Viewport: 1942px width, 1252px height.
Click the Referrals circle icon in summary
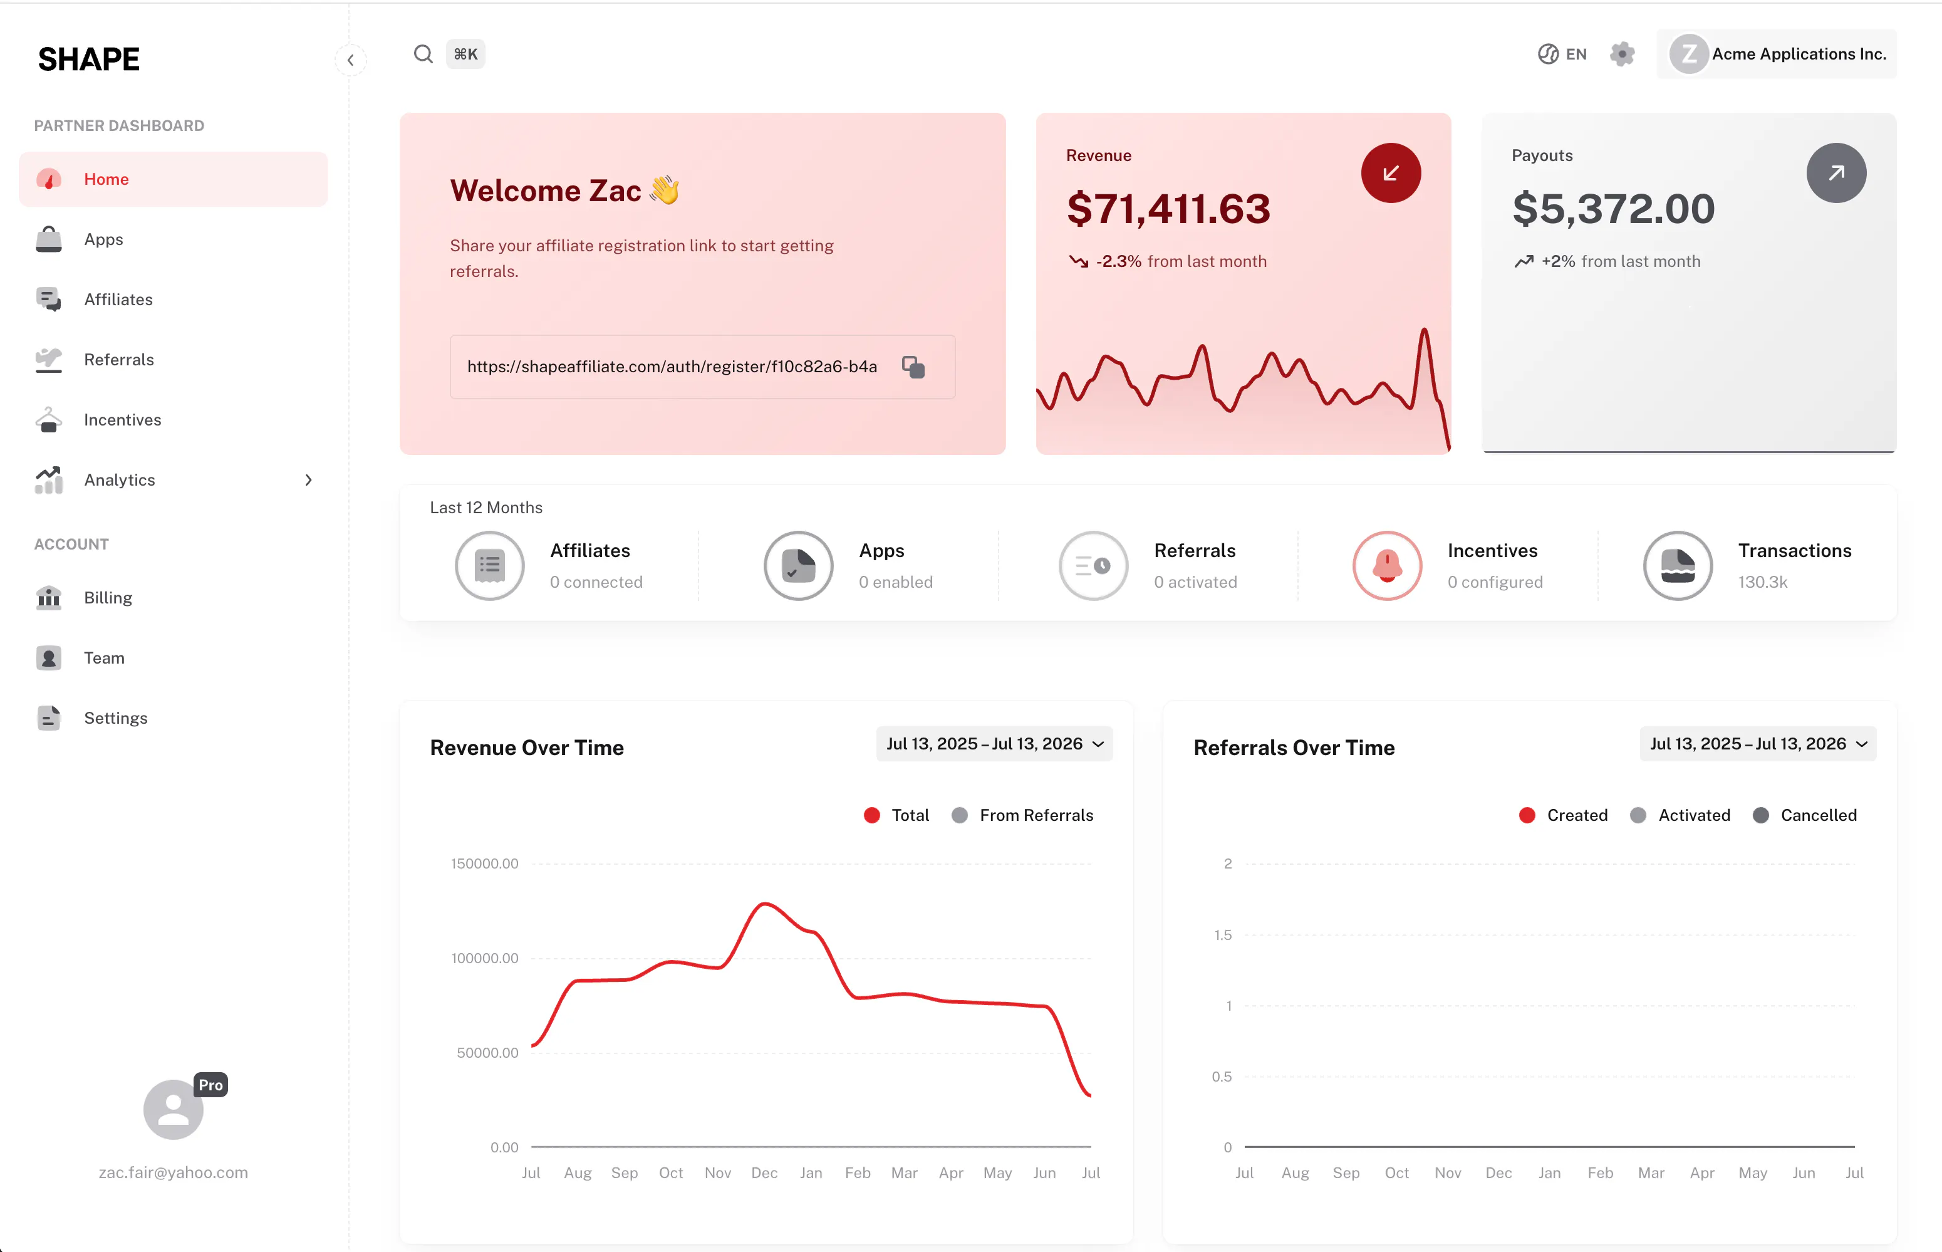coord(1093,566)
